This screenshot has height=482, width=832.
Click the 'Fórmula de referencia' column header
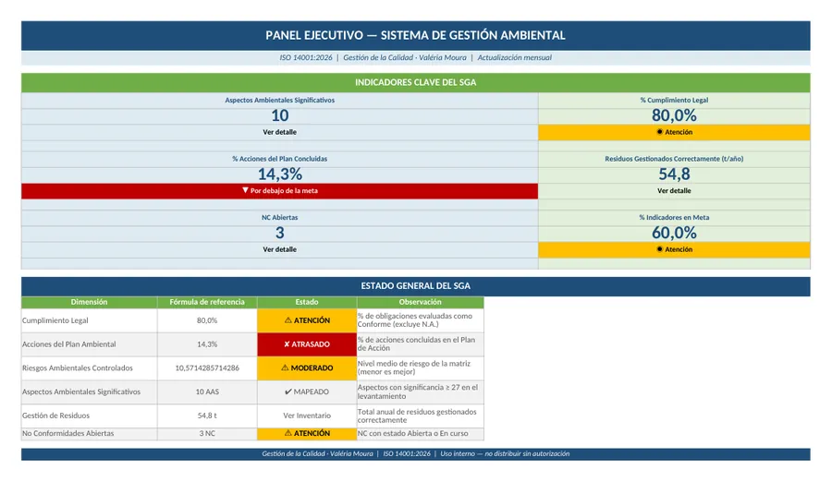point(207,302)
